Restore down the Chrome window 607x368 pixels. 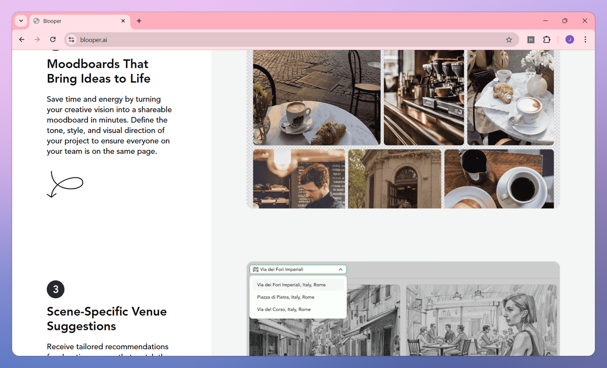[x=565, y=21]
